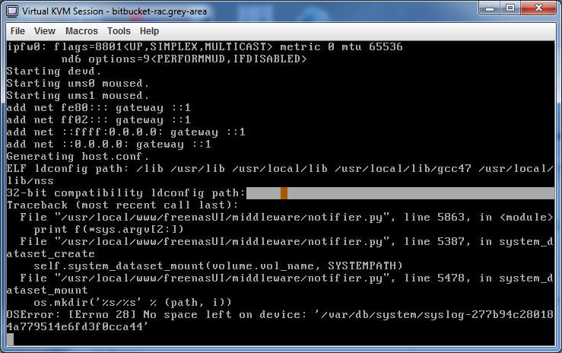Close the Virtual KVM Session window

pyautogui.click(x=538, y=8)
